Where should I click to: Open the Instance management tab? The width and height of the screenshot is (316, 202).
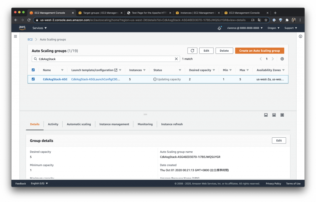pyautogui.click(x=114, y=124)
